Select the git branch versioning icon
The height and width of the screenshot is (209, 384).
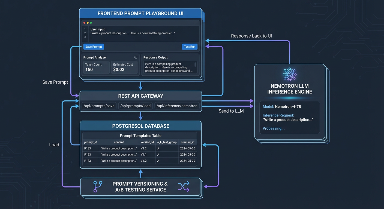[98, 187]
